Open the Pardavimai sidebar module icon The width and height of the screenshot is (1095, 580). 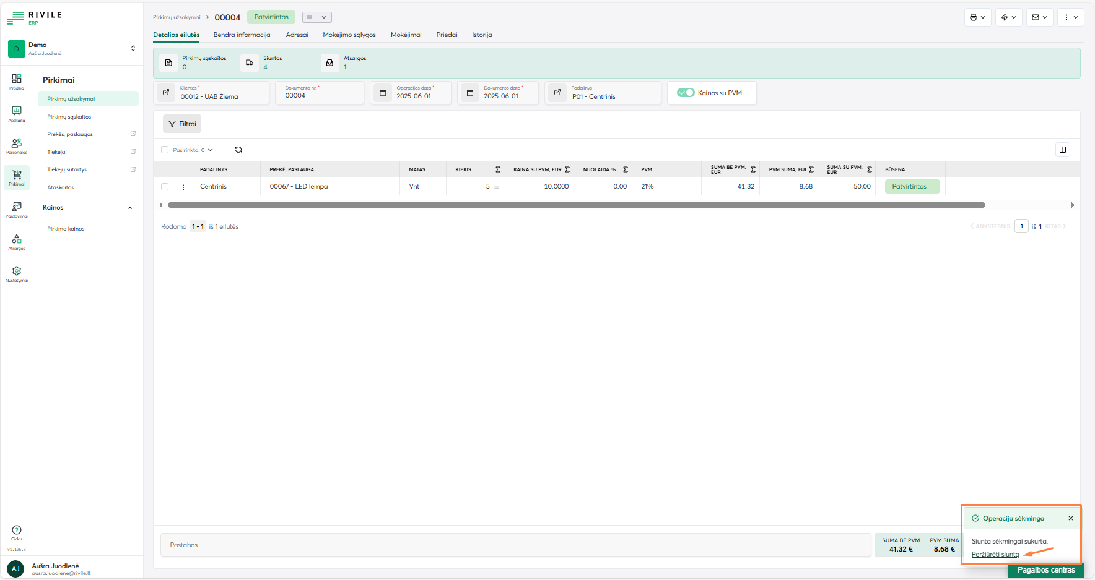17,209
